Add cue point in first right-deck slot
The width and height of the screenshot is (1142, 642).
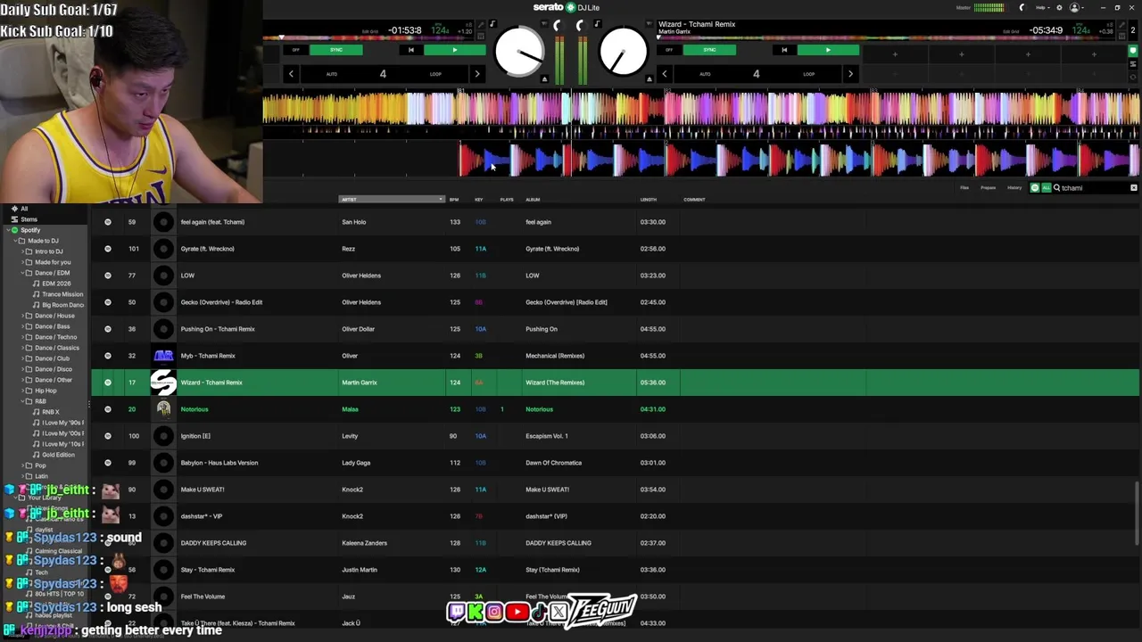[895, 54]
